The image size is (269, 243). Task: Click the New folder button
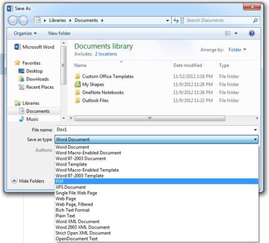[59, 33]
